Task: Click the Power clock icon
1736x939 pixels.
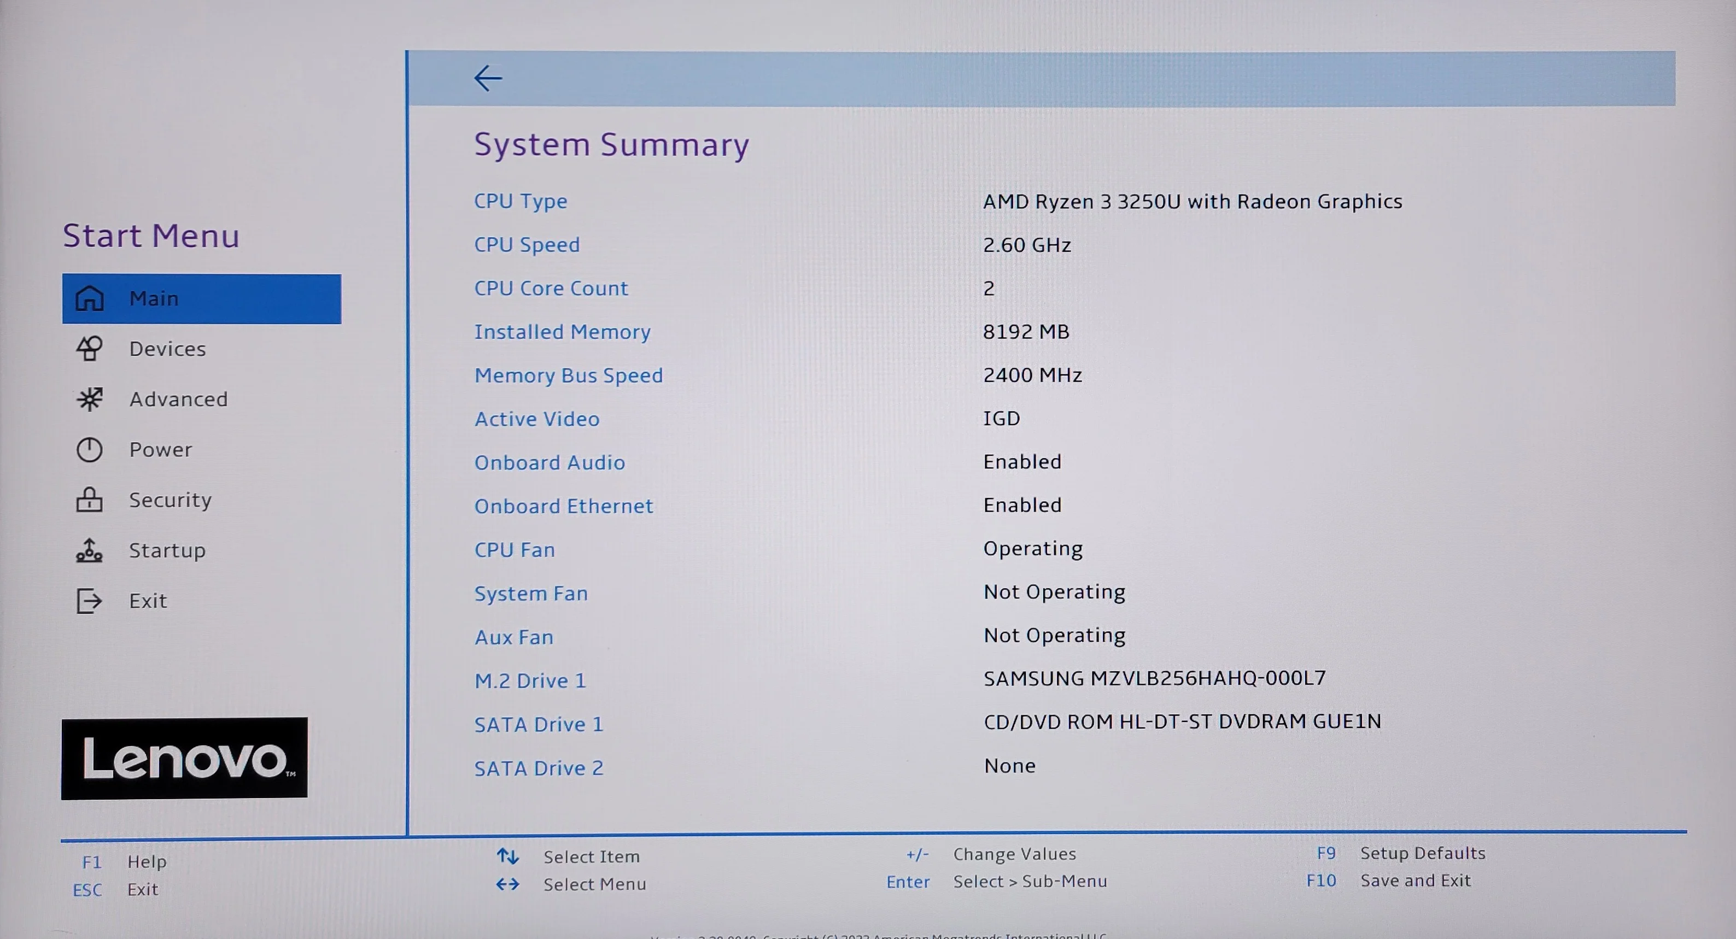Action: 90,450
